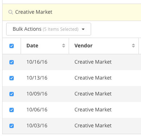Select Creative Market vendor in 10/09/16 row
This screenshot has width=141, height=136.
click(93, 94)
